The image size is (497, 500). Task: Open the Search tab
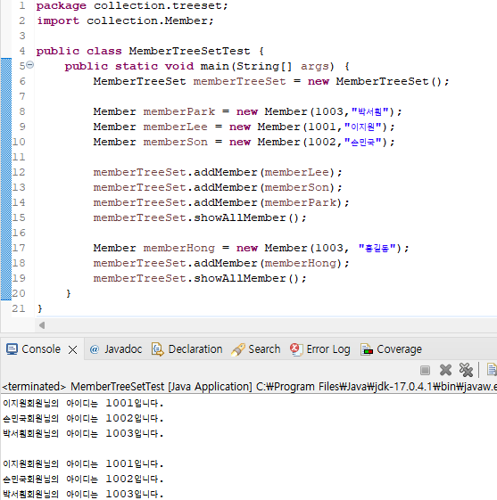[264, 349]
